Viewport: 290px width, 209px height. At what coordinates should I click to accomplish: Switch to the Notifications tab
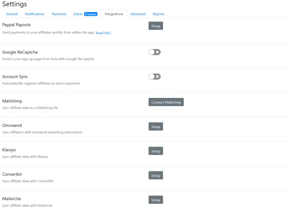tap(35, 14)
